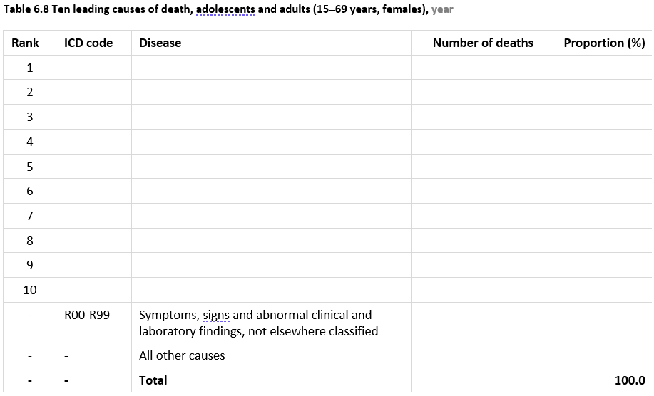The height and width of the screenshot is (396, 654).
Task: Click the 'Proportion (%)' header cell
Action: pos(603,43)
